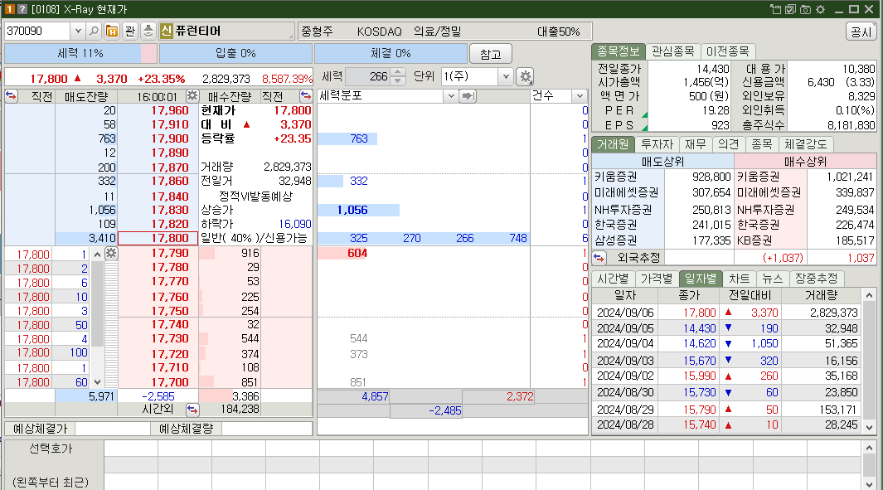Screen dimensions: 883x490
Task: Switch to the 종목정보 tab
Action: tap(618, 51)
